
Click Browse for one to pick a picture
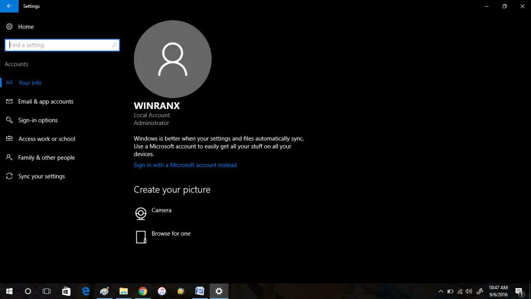coord(171,234)
